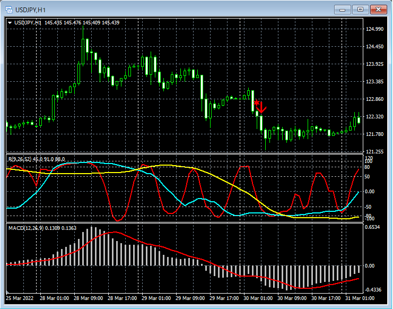Click the 124.990 price scale label
The height and width of the screenshot is (309, 393).
click(x=375, y=29)
